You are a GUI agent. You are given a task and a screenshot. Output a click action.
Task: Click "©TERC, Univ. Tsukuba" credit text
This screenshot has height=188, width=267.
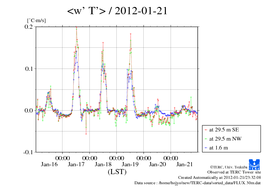pos(229,167)
